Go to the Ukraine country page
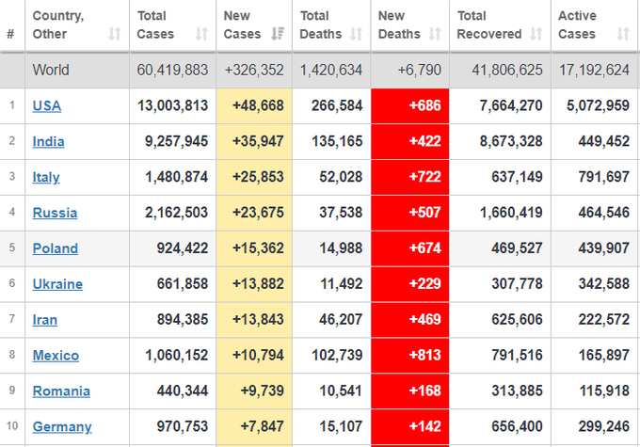The height and width of the screenshot is (447, 640). (x=57, y=284)
